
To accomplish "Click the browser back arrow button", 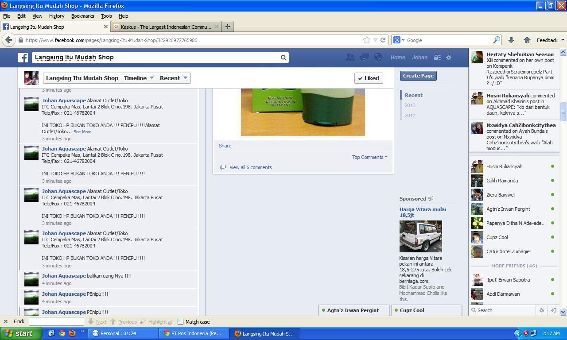I will [x=8, y=40].
